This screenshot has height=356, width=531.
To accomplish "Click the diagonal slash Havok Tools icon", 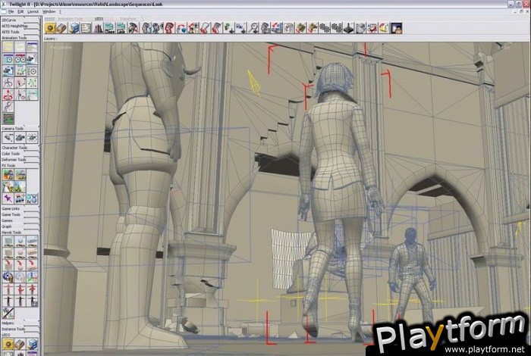I will [x=8, y=313].
